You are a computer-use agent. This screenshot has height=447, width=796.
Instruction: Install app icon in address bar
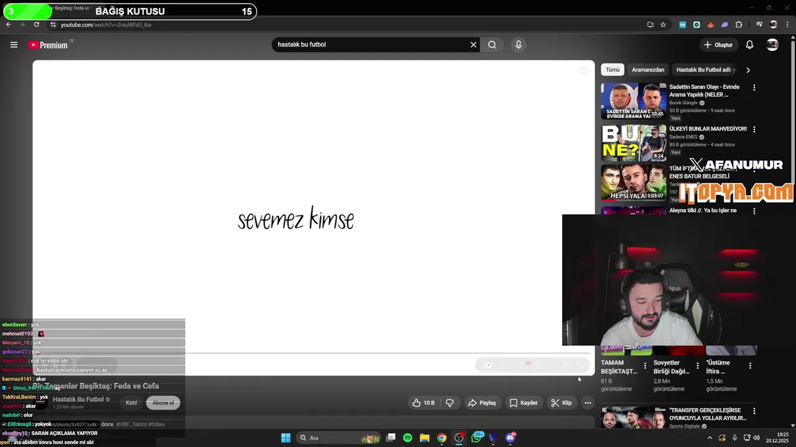[x=650, y=25]
